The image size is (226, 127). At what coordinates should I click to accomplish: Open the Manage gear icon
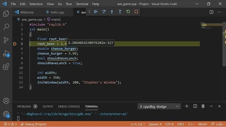click(6, 114)
